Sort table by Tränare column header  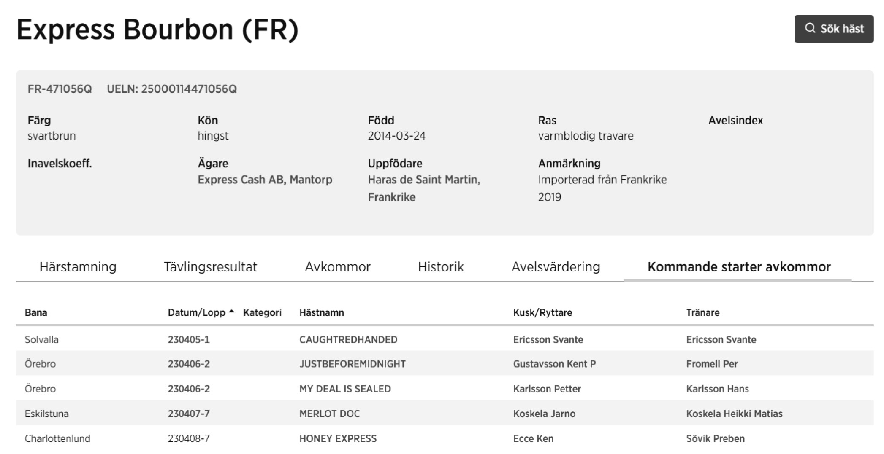click(702, 312)
